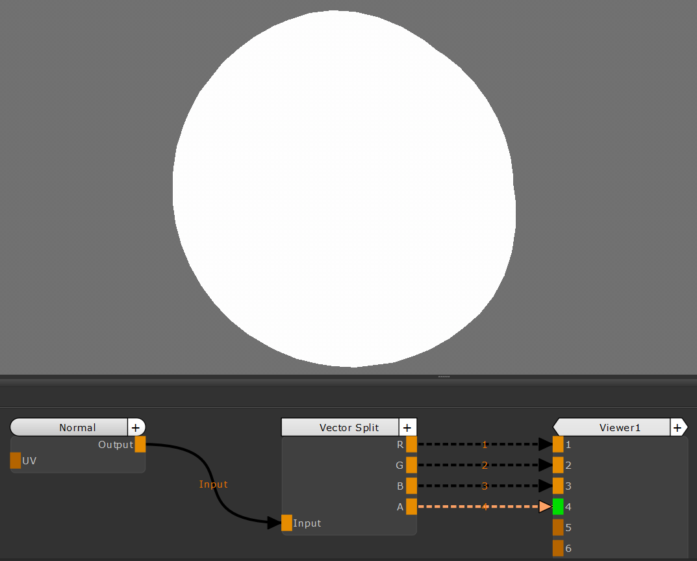Click the Normal node Output port

(140, 445)
